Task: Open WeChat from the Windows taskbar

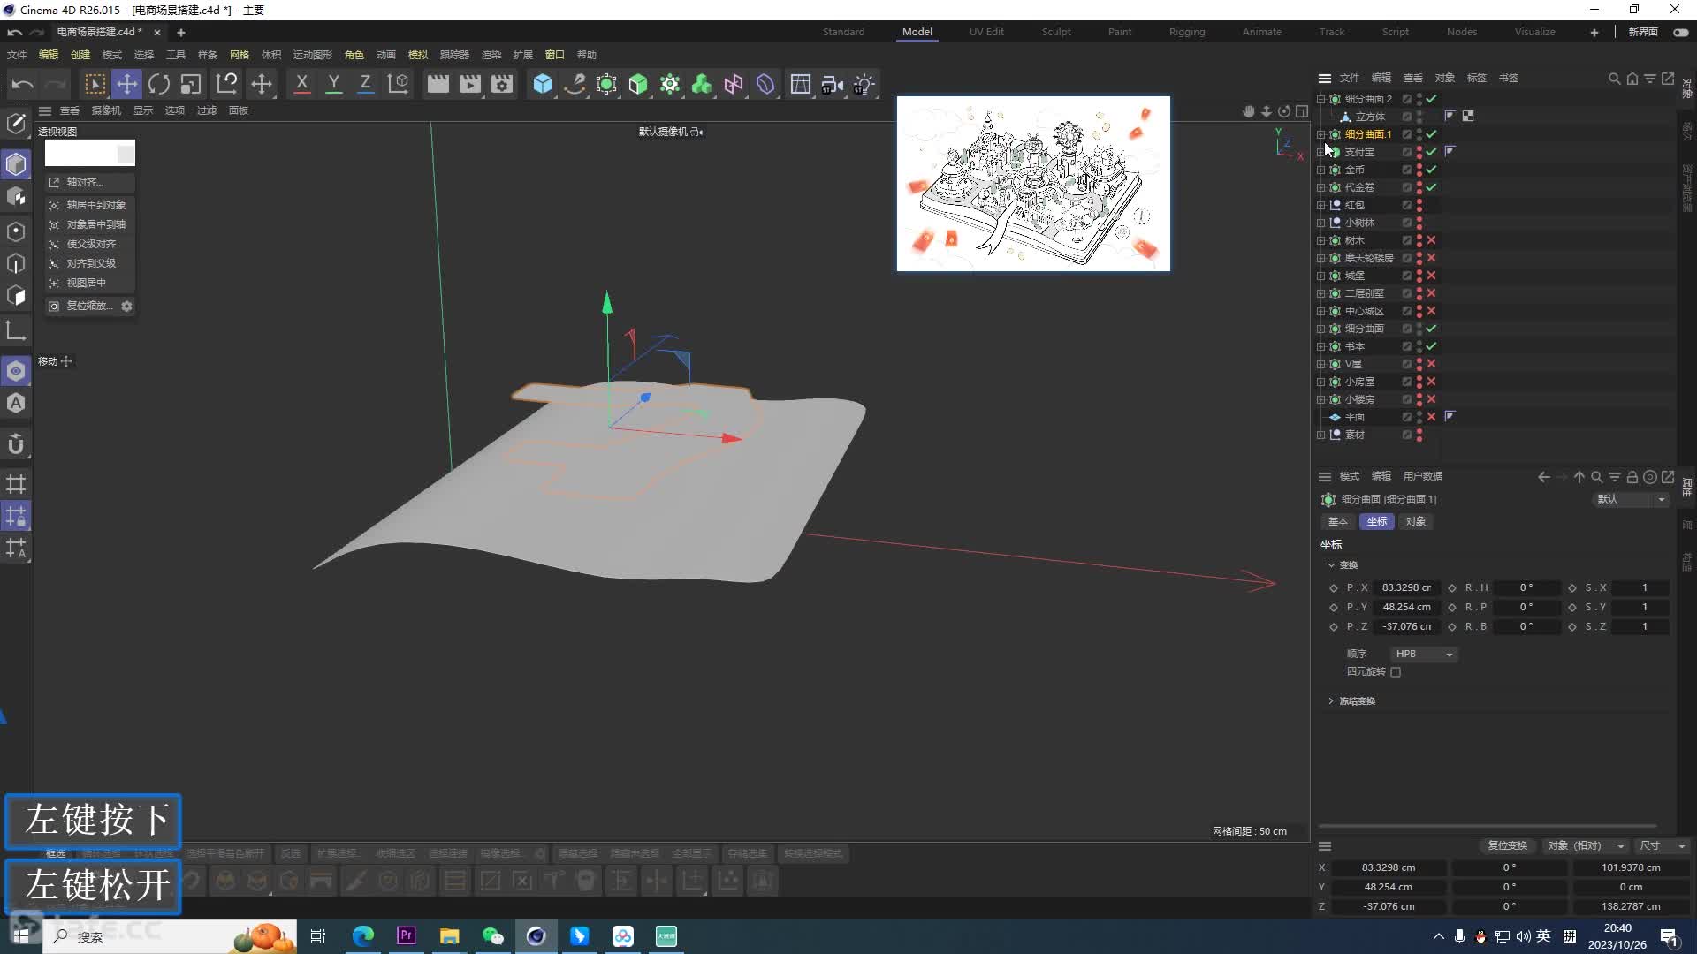Action: pos(492,936)
